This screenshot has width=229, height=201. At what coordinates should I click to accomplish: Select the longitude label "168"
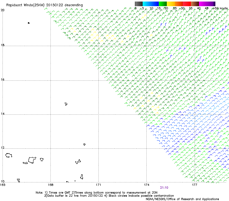50,185
